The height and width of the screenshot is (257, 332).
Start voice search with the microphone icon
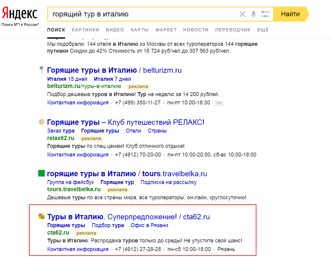pyautogui.click(x=253, y=14)
